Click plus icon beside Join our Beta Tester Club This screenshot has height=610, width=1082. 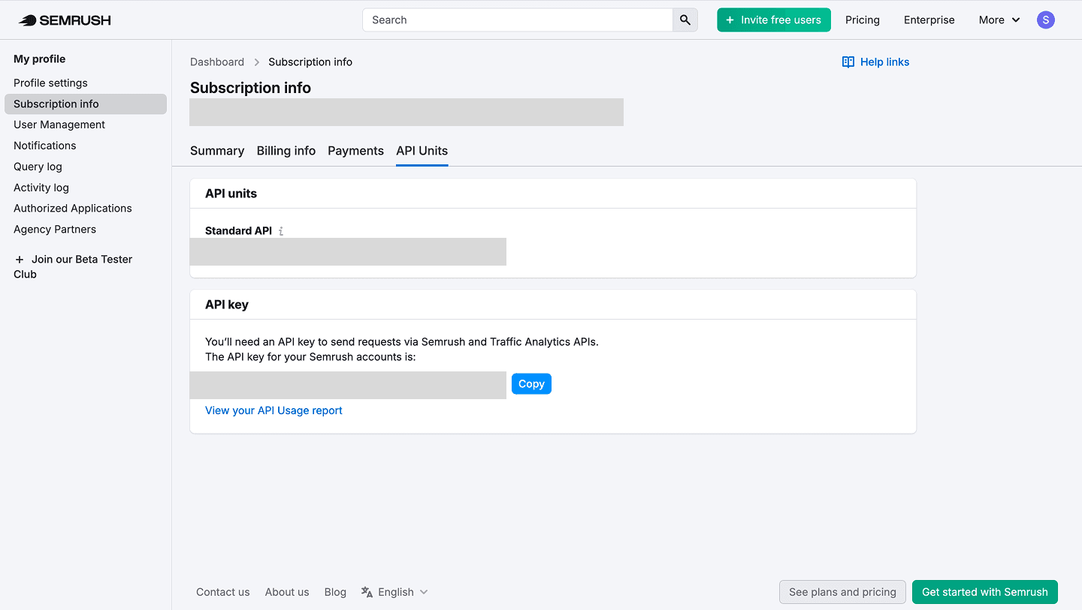tap(20, 260)
